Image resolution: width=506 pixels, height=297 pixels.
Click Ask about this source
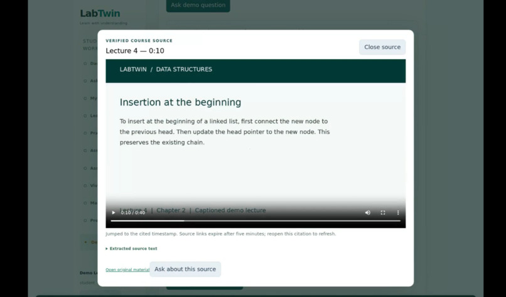click(x=185, y=269)
